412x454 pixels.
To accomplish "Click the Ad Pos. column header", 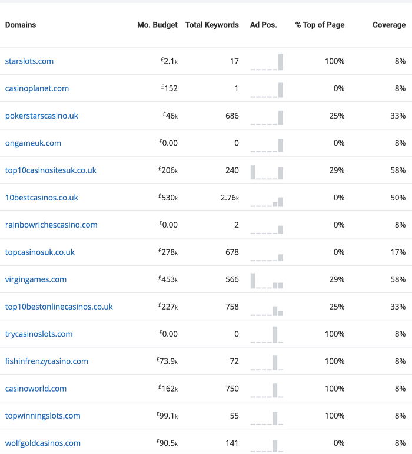I will point(264,25).
